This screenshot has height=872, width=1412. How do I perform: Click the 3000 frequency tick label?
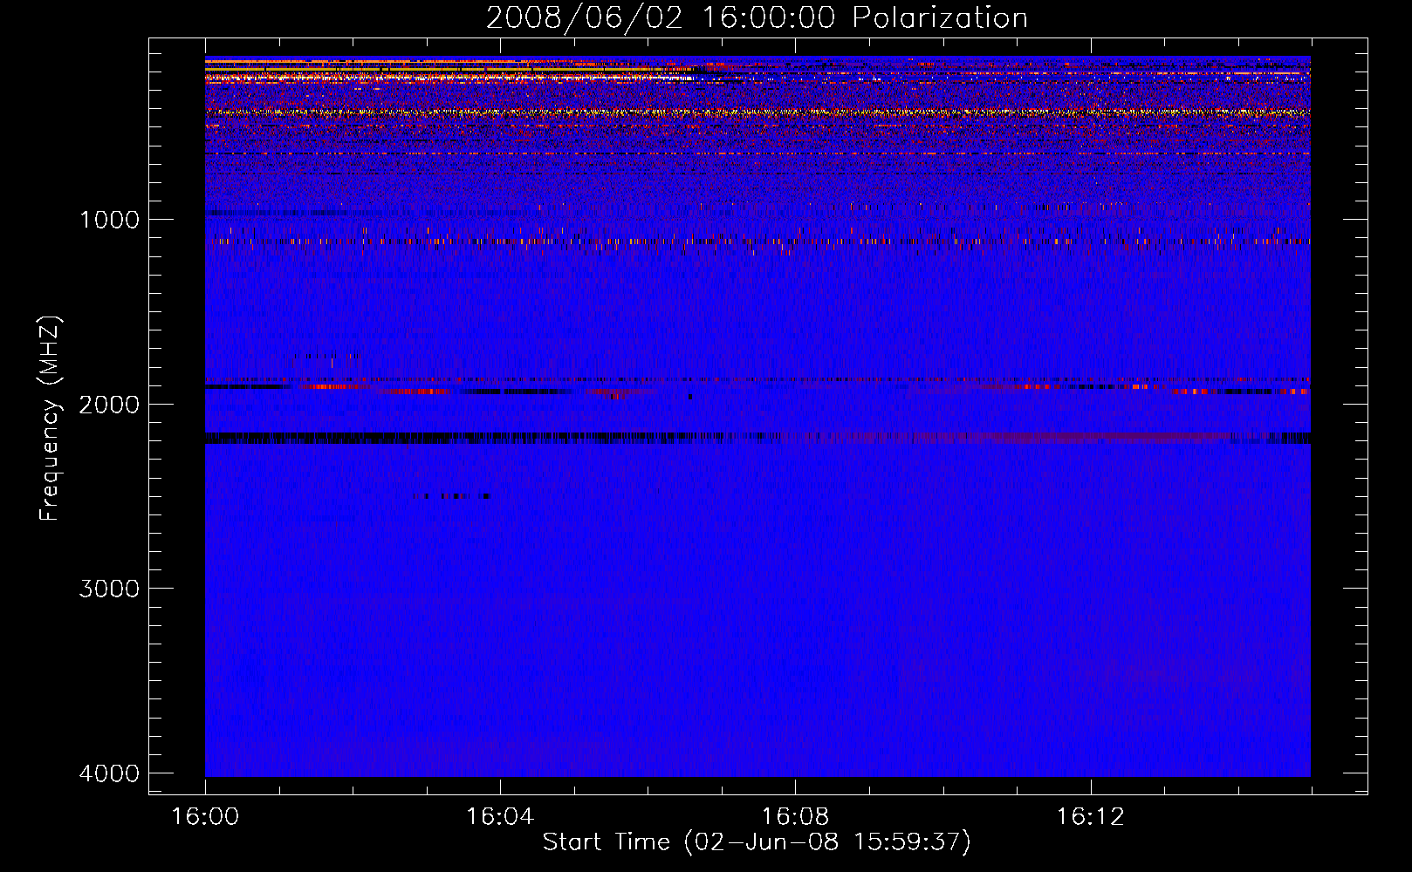pos(109,589)
